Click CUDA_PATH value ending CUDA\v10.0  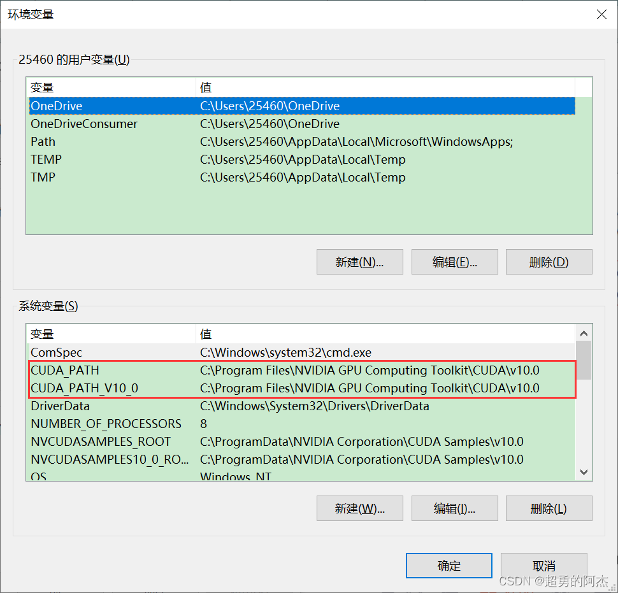point(370,370)
